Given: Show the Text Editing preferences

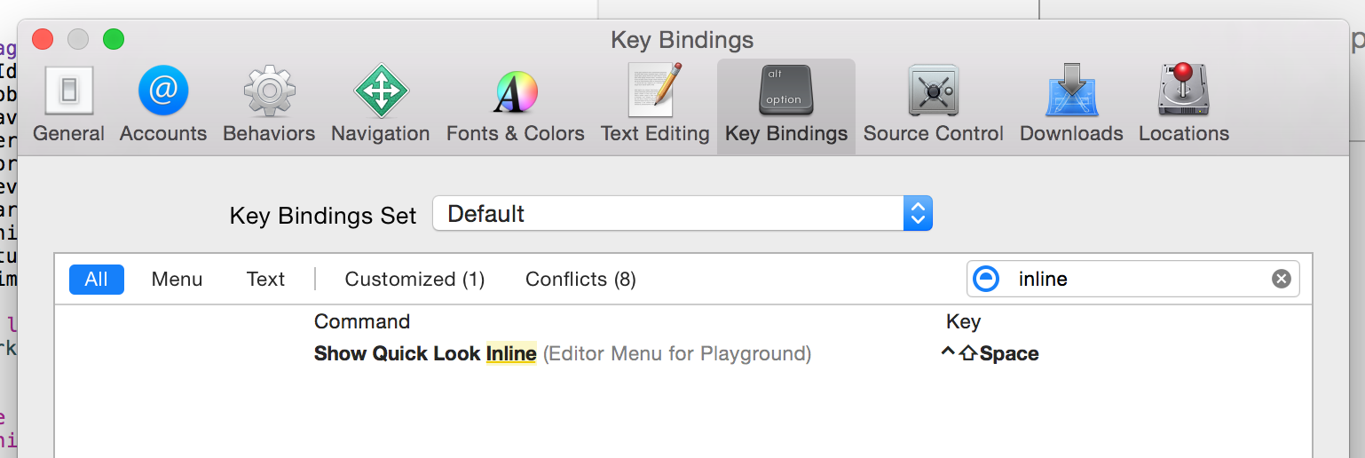Looking at the screenshot, I should click(x=655, y=105).
